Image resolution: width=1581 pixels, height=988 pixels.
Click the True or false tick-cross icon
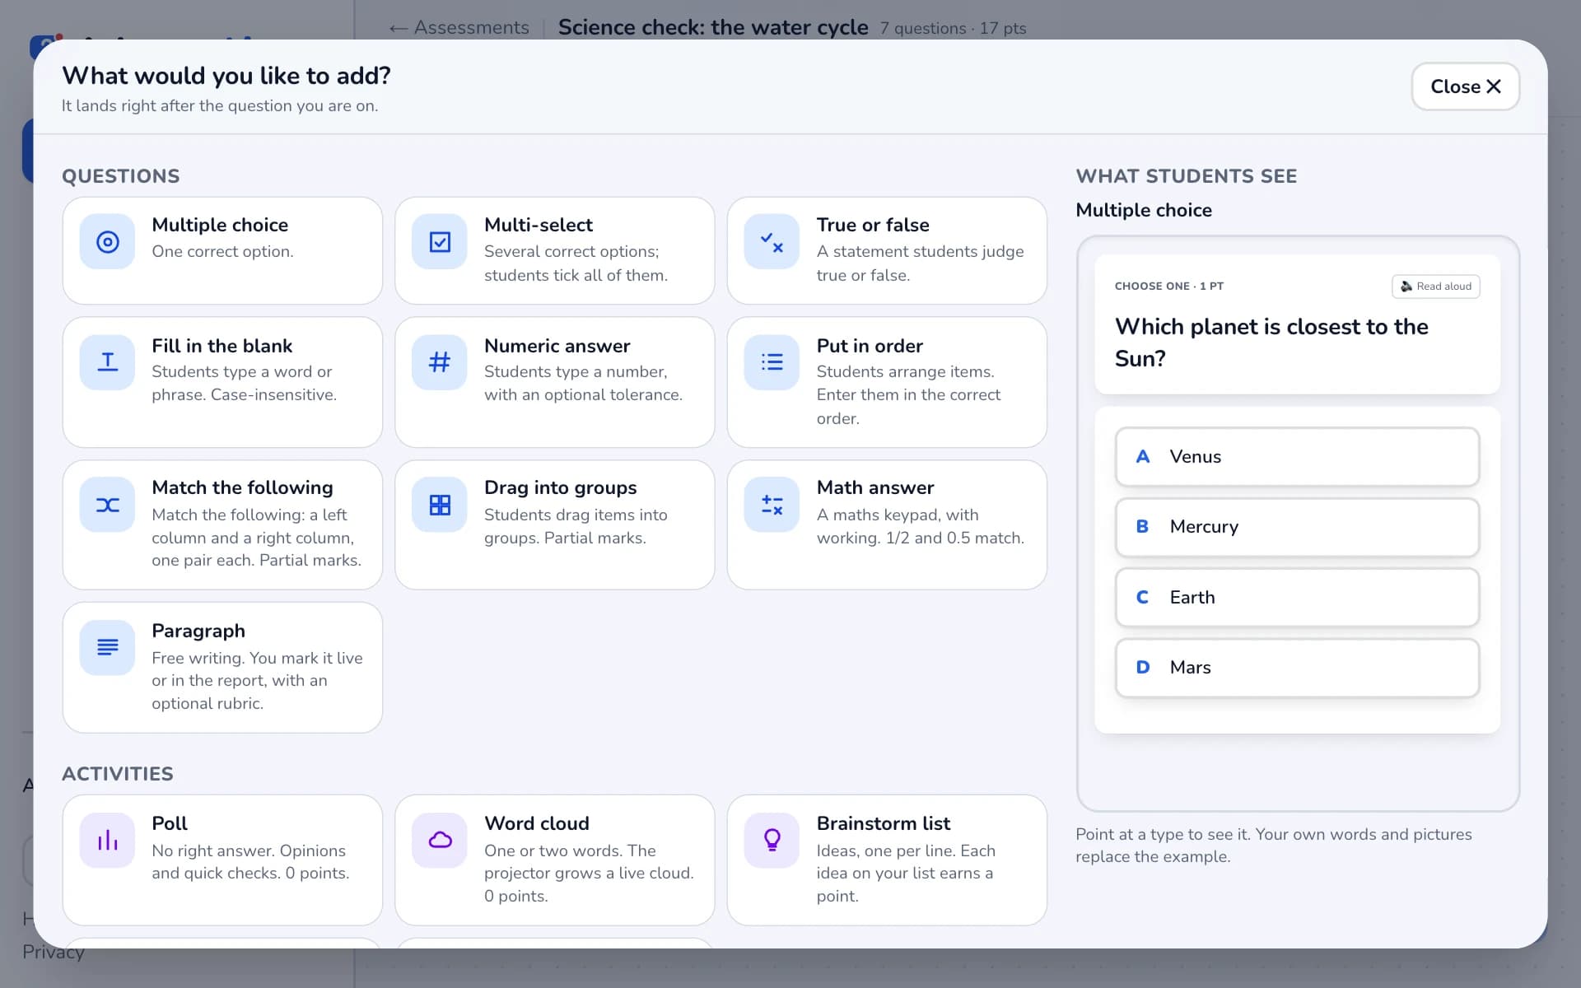click(x=772, y=242)
